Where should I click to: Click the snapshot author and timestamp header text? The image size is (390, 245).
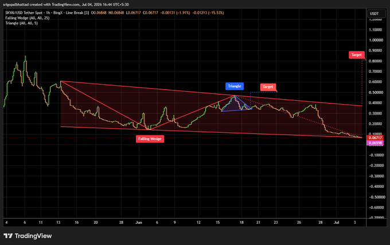pos(66,5)
